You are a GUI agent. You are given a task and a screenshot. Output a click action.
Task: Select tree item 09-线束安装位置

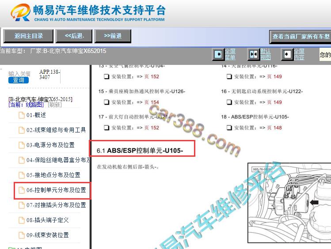tap(47, 235)
